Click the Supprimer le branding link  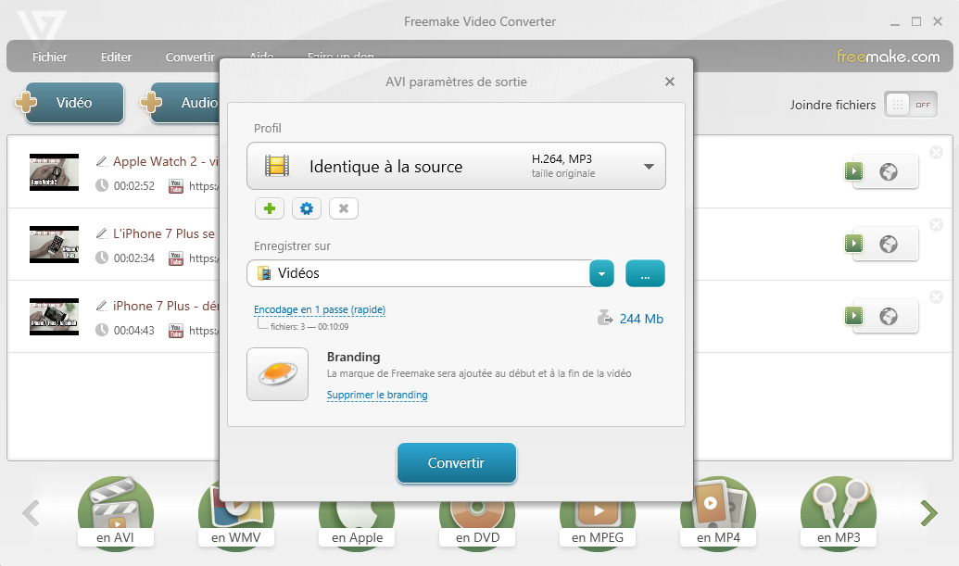click(377, 395)
